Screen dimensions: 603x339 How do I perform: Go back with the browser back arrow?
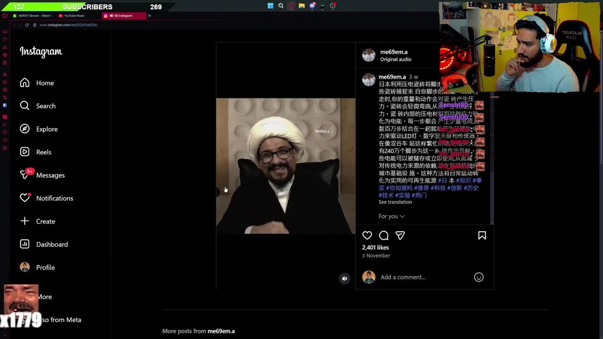pyautogui.click(x=14, y=25)
